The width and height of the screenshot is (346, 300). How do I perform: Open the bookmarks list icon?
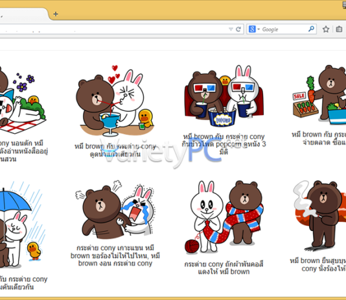(x=339, y=29)
